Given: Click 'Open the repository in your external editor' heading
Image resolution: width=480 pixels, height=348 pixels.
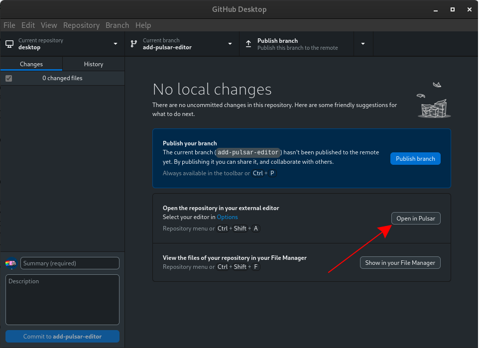Looking at the screenshot, I should coord(221,208).
